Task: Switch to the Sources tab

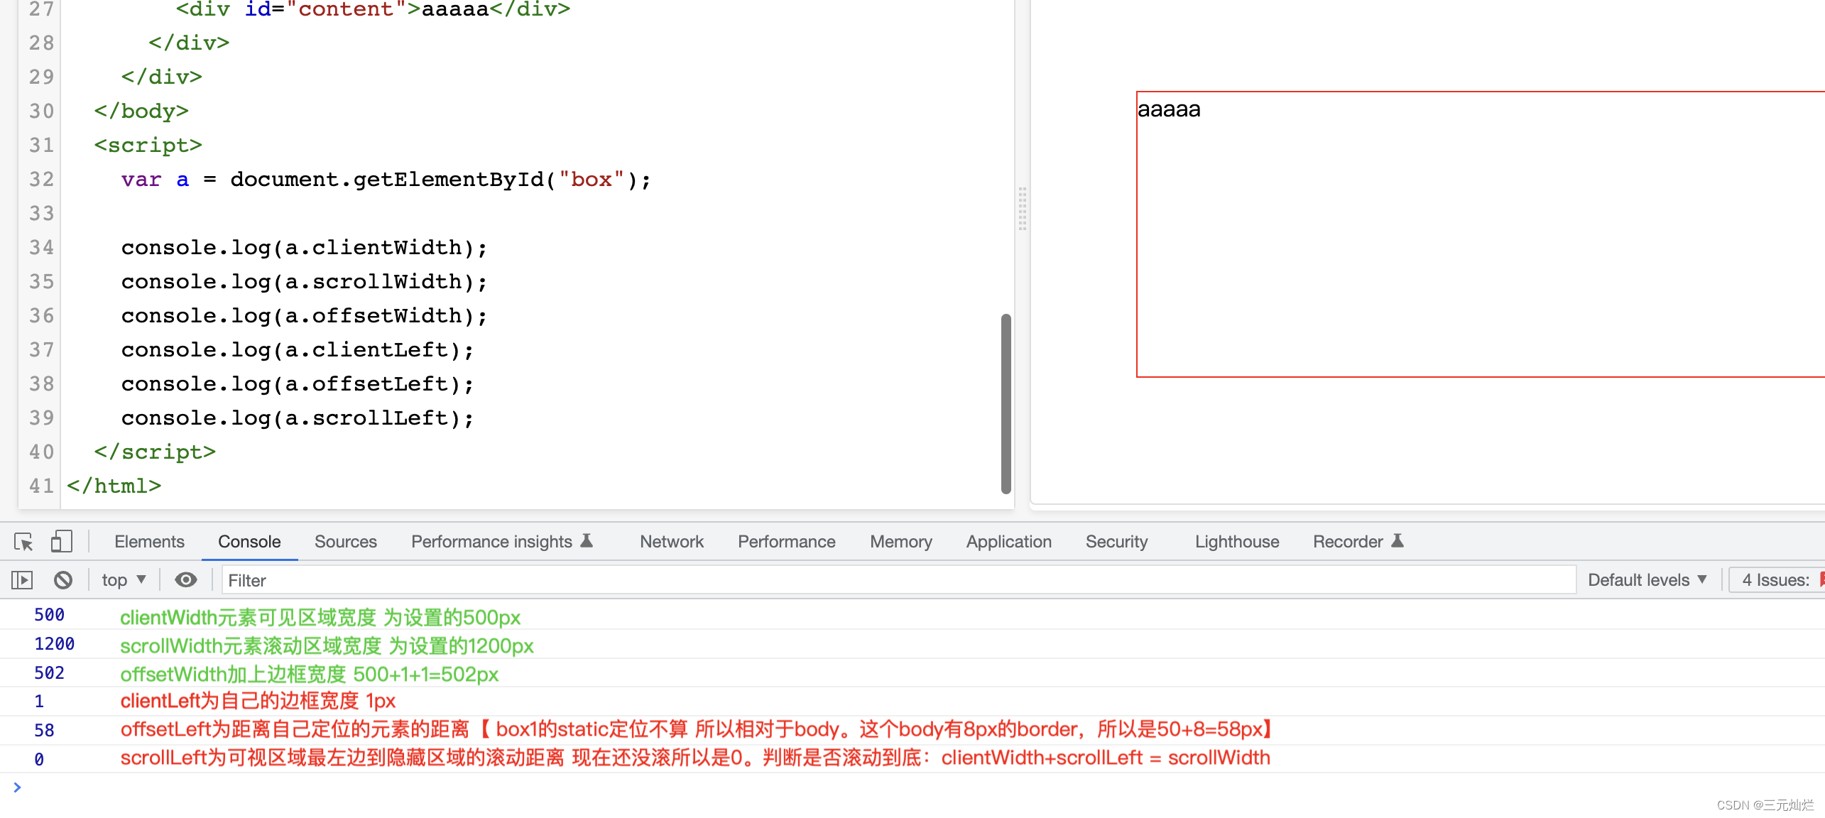Action: click(345, 541)
